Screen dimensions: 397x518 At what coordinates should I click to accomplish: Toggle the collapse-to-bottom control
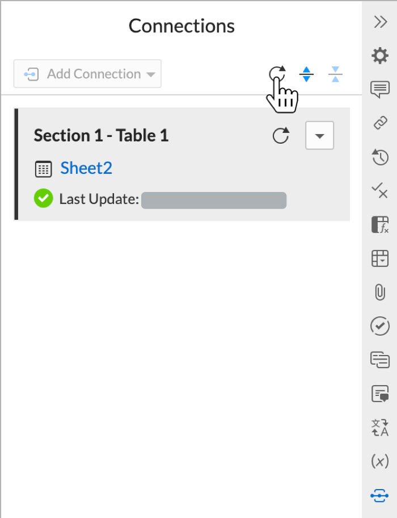[335, 74]
